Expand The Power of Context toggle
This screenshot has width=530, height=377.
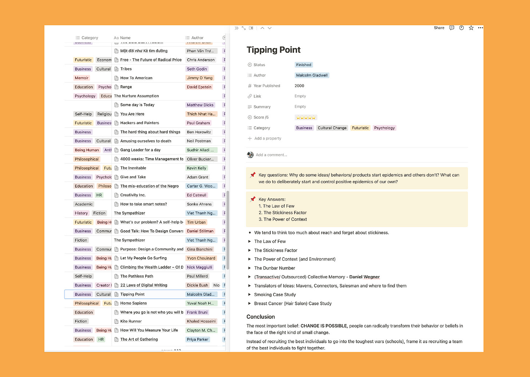tap(249, 259)
